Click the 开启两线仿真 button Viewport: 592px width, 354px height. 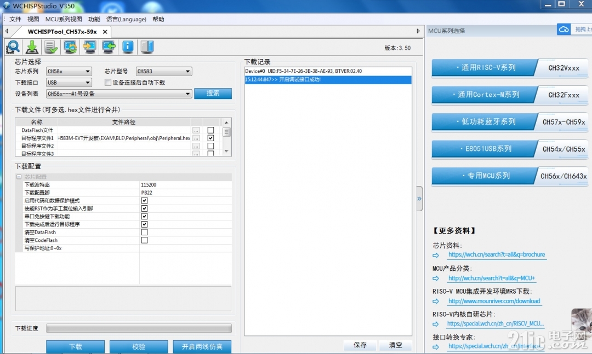(x=202, y=346)
